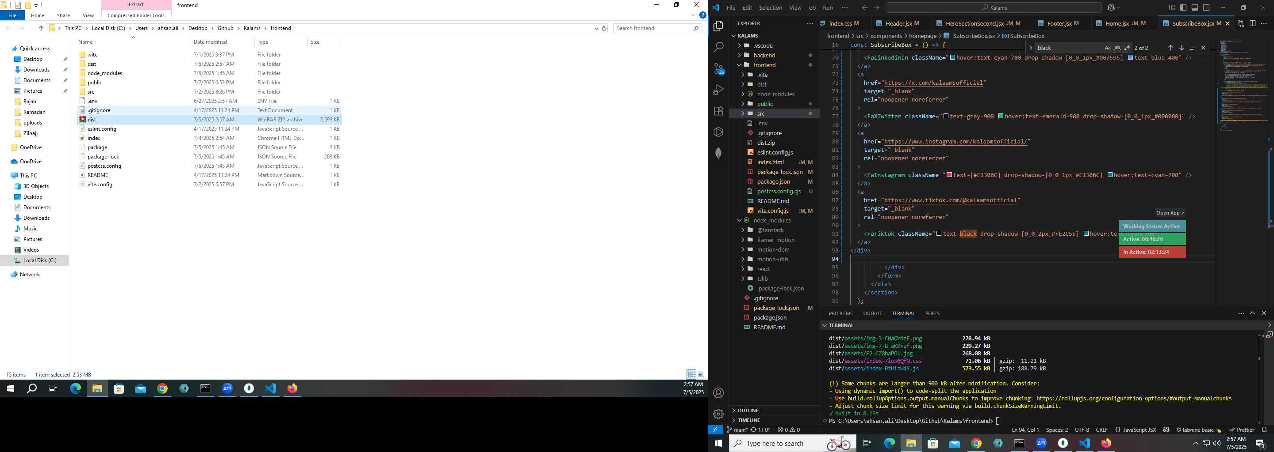Click the text-[#E1306C] color swatch on line 84

[x=949, y=175]
